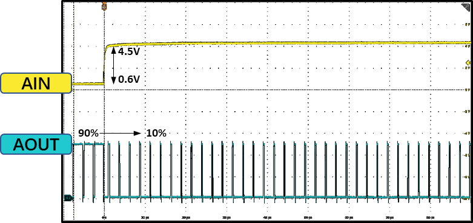Click the 0.6V annotation text
The image size is (473, 223).
129,79
